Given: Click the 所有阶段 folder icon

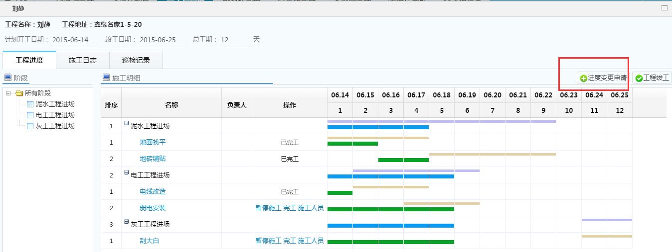Looking at the screenshot, I should click(19, 93).
